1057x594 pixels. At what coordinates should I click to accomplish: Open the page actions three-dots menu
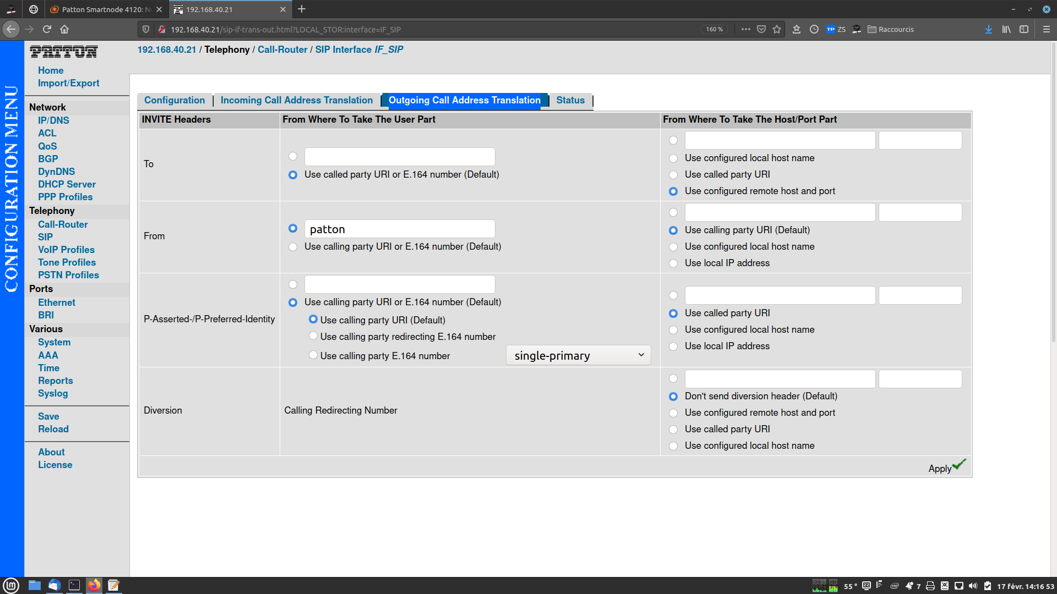tap(745, 29)
